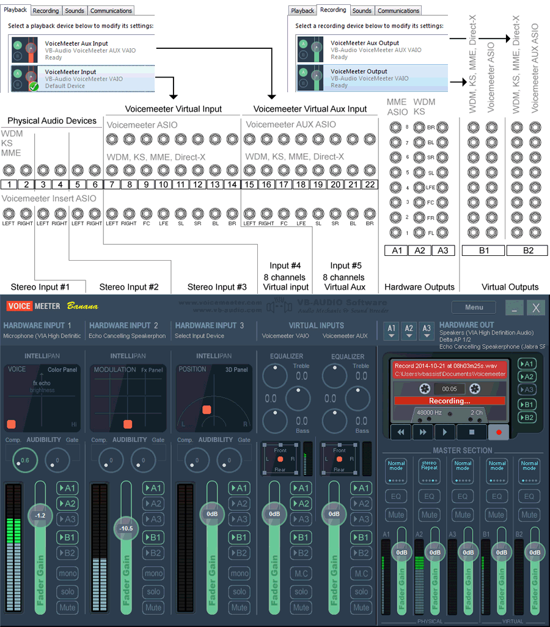Click the red record button on the recorder
Viewport: 550px width, 627px height.
[499, 432]
